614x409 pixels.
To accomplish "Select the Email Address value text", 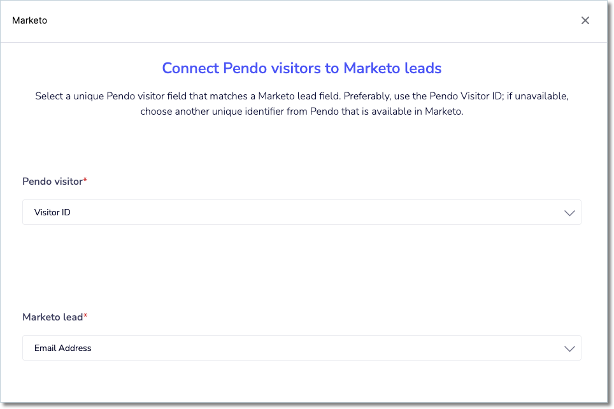I will point(62,348).
